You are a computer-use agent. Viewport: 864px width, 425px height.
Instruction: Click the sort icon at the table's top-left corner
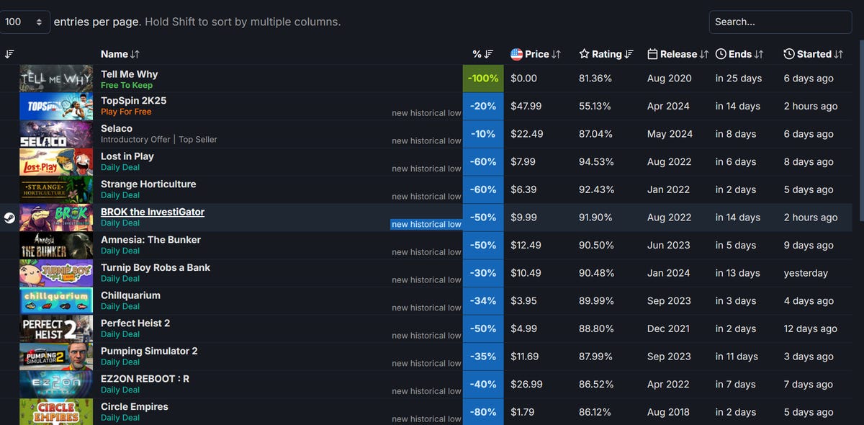(x=9, y=53)
